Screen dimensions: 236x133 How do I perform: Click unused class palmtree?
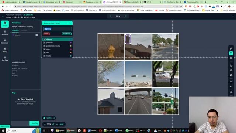(x=15, y=66)
